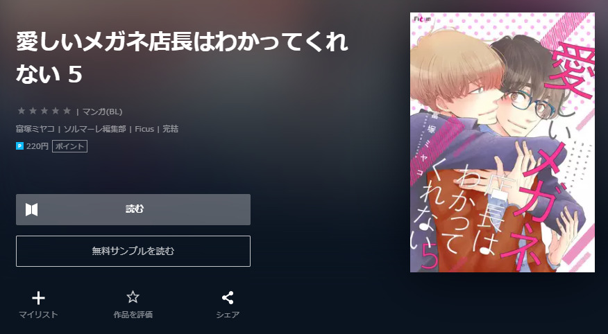The width and height of the screenshot is (608, 334).
Task: Click the share icon
Action: pyautogui.click(x=228, y=297)
